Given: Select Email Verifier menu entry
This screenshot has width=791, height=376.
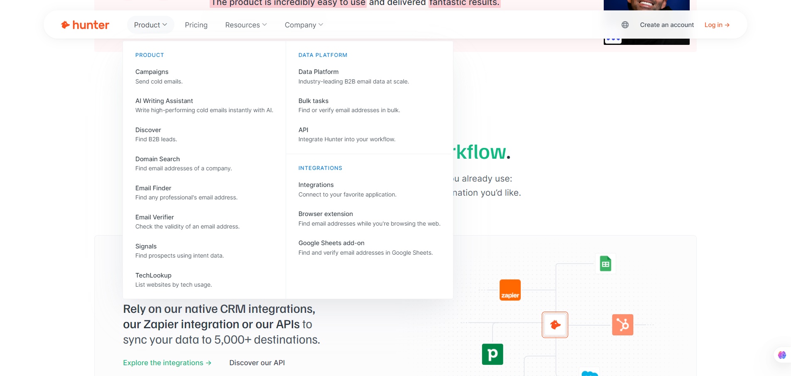Looking at the screenshot, I should pos(154,217).
